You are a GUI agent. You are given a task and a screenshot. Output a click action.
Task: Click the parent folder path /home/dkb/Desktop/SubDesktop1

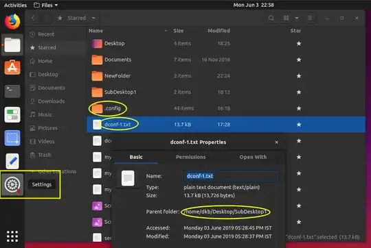pos(225,212)
